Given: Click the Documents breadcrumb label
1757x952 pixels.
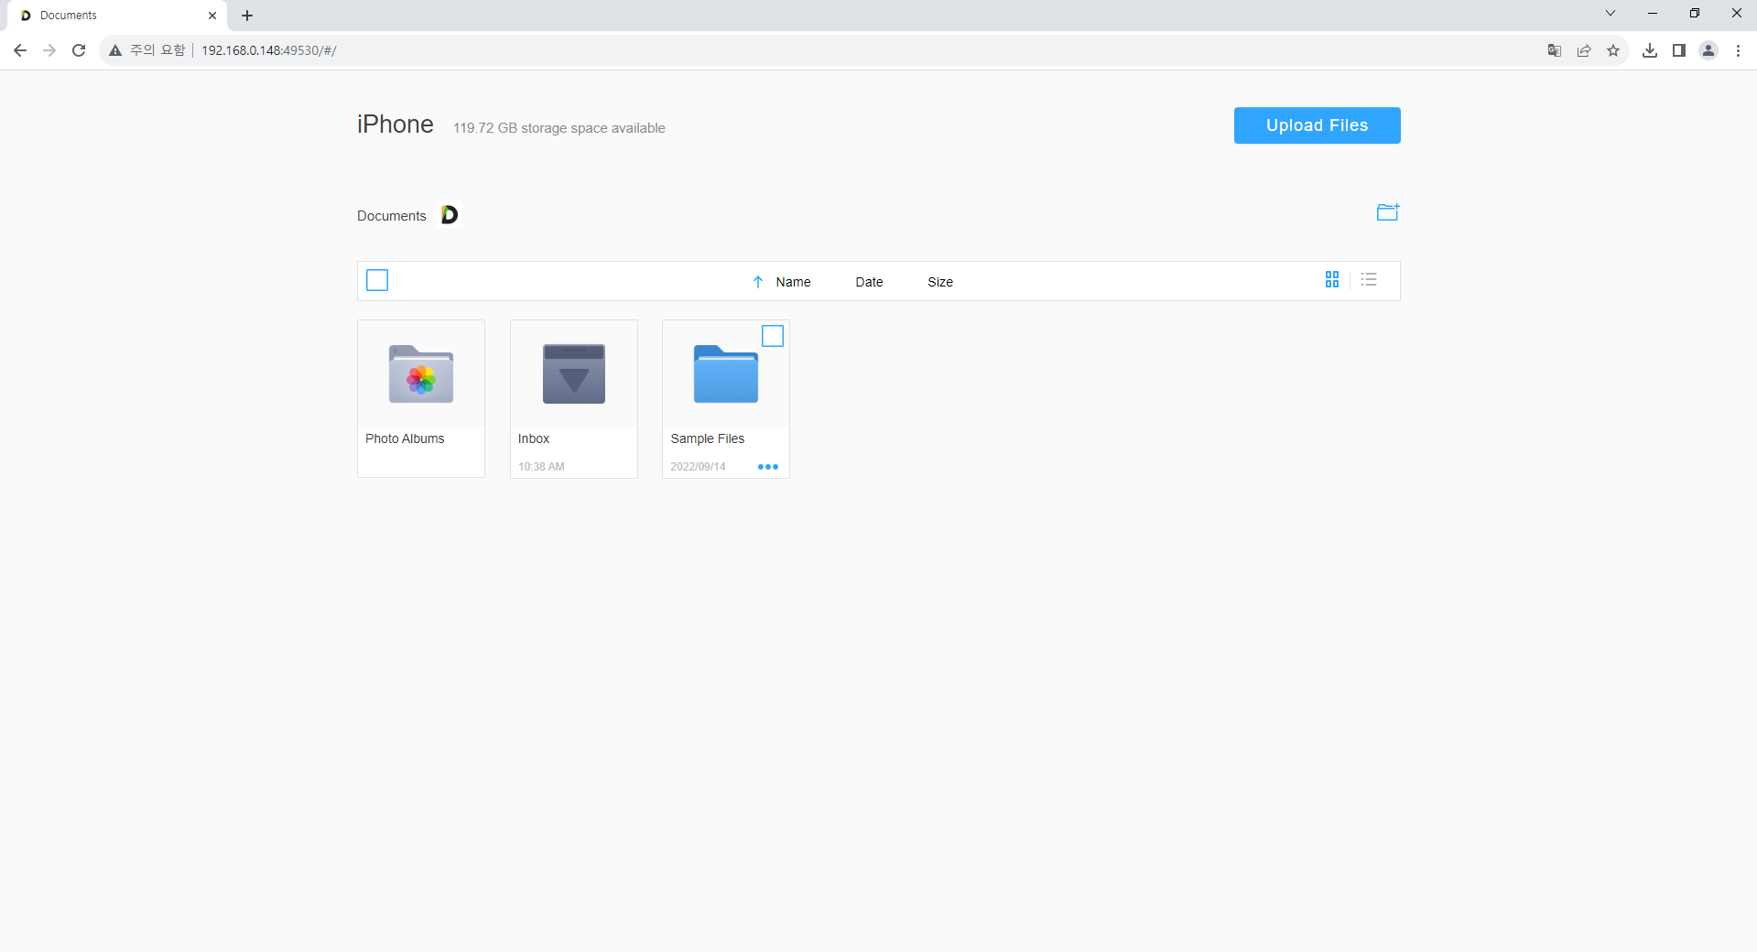Looking at the screenshot, I should click(x=392, y=216).
